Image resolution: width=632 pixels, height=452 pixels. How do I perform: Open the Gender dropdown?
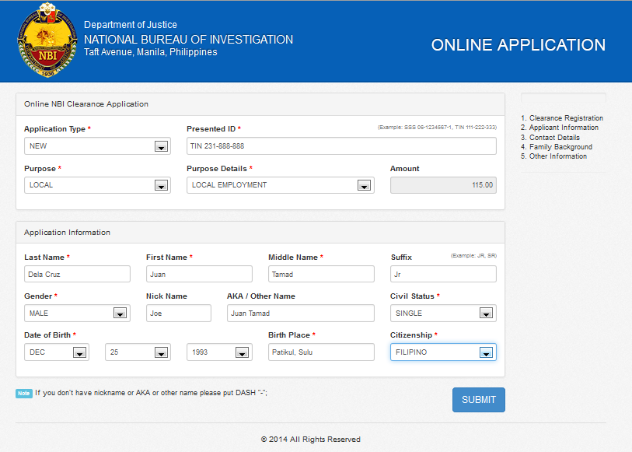[77, 314]
